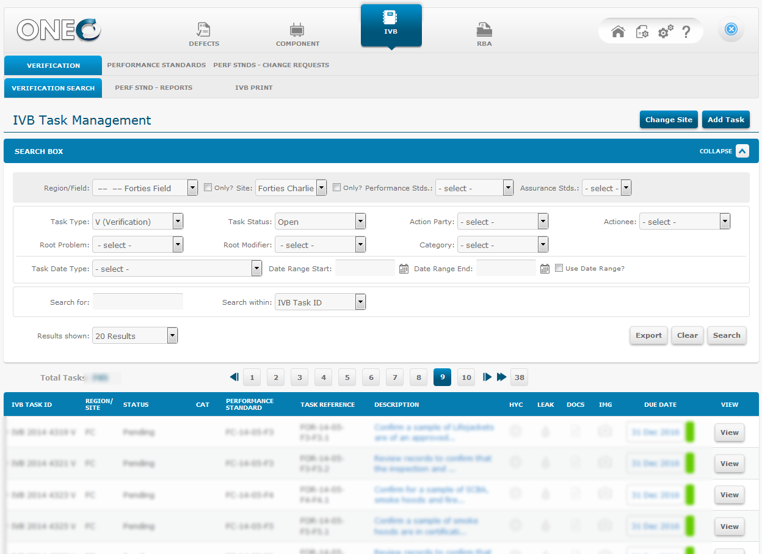Open the IVB PRINT tab
Image resolution: width=762 pixels, height=554 pixels.
click(254, 87)
